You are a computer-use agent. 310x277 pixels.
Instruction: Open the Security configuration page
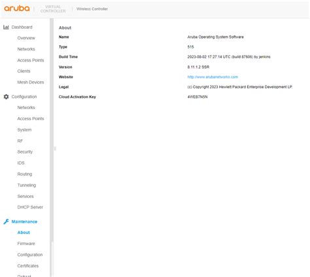click(25, 152)
